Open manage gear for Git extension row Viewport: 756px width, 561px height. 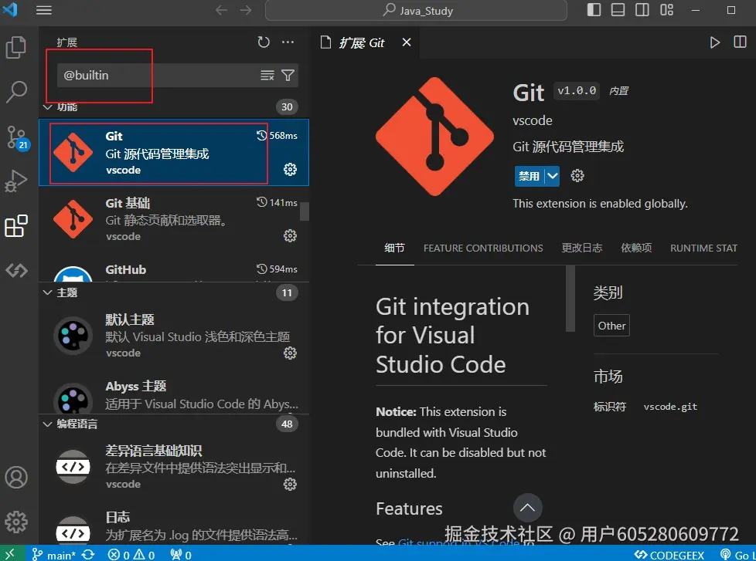tap(290, 169)
